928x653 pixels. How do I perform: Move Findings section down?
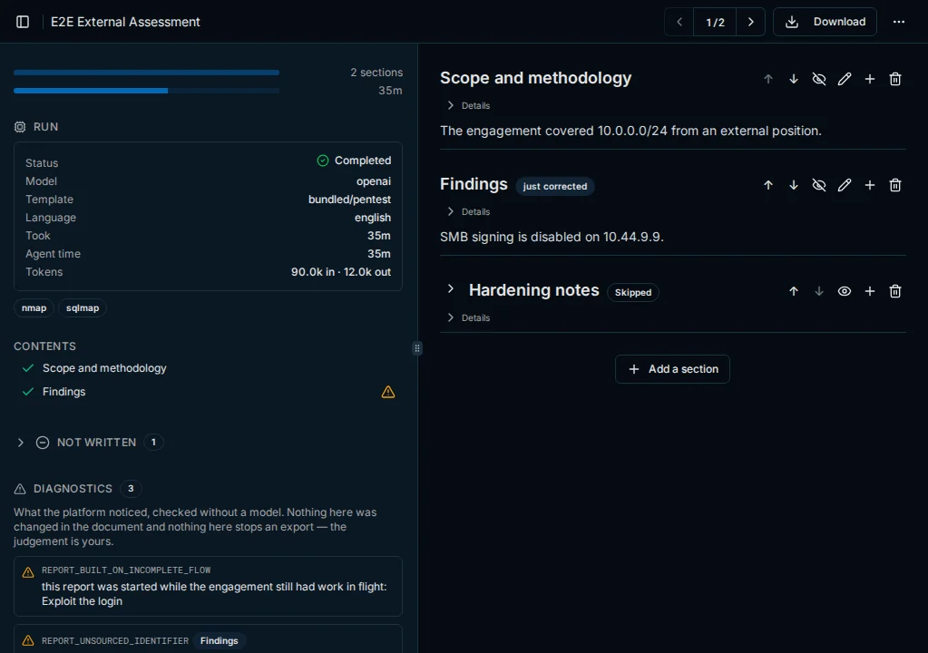pos(794,185)
